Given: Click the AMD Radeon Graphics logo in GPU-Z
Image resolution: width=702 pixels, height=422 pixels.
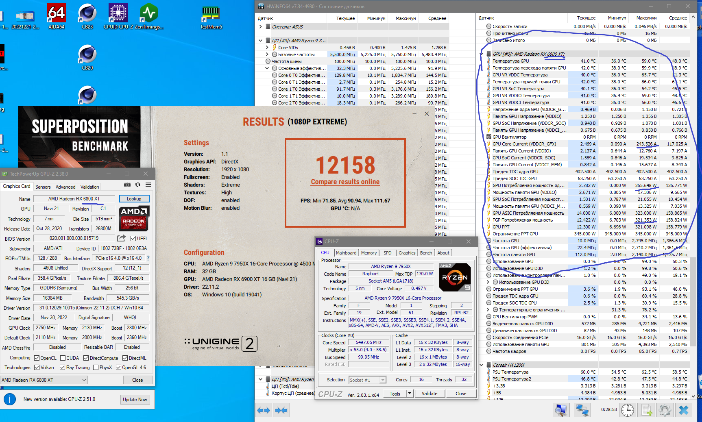Looking at the screenshot, I should pos(134,218).
